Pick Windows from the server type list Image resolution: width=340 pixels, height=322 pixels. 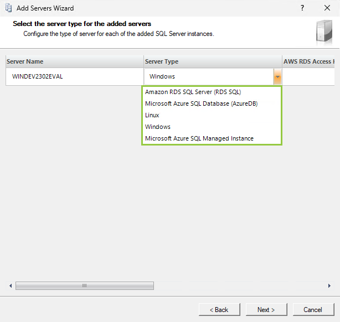click(x=158, y=127)
